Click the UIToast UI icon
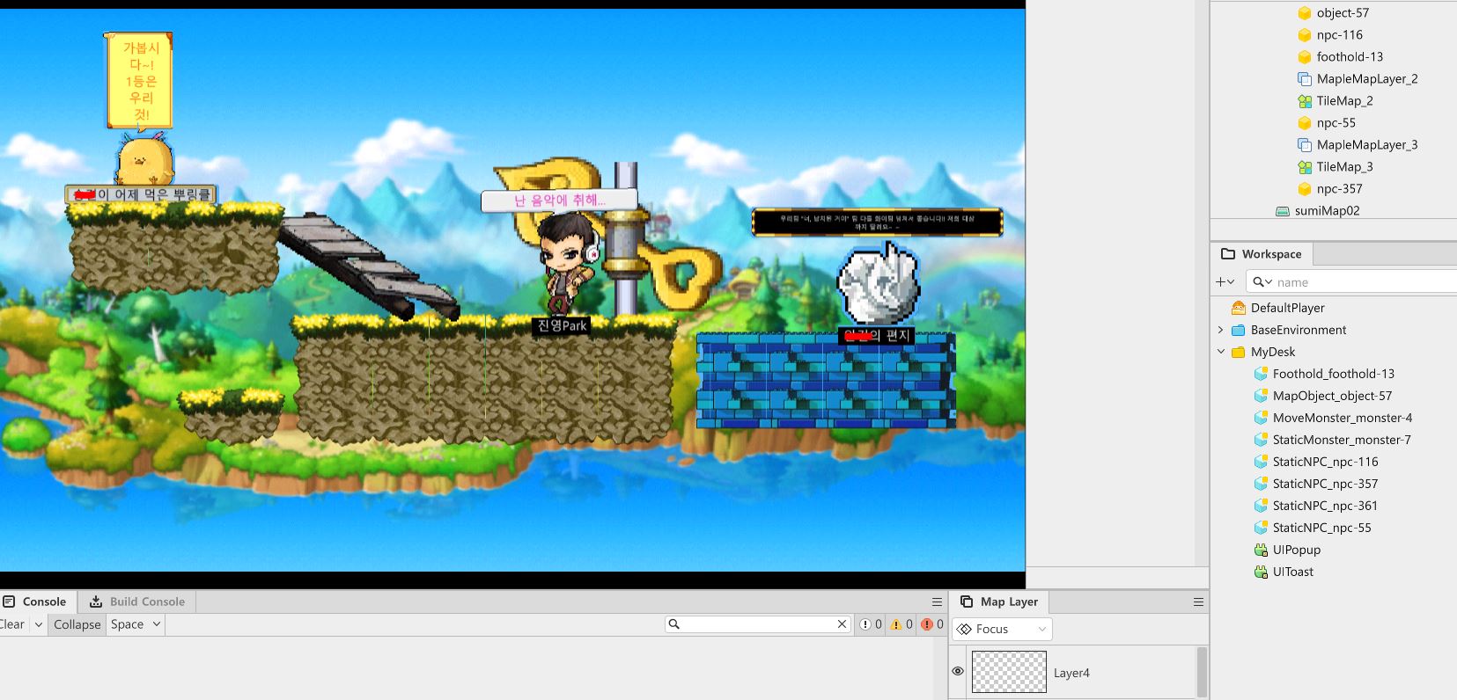The width and height of the screenshot is (1457, 700). [1261, 572]
